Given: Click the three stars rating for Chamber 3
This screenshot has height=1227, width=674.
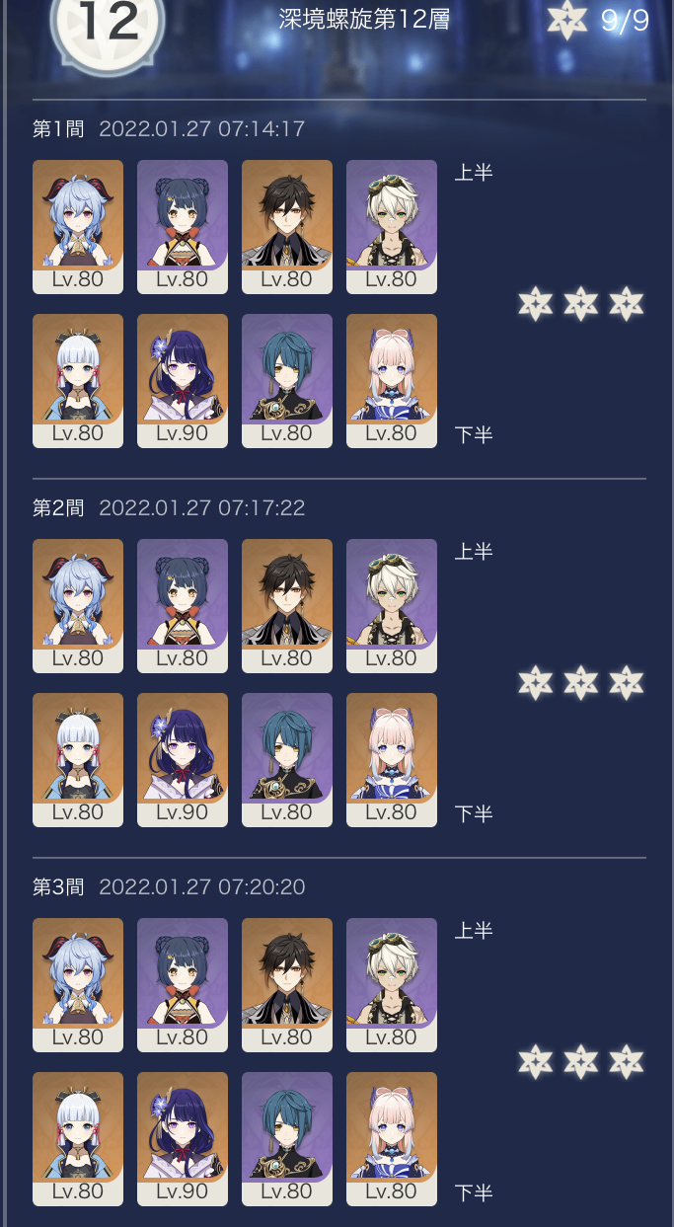Looking at the screenshot, I should 581,1062.
